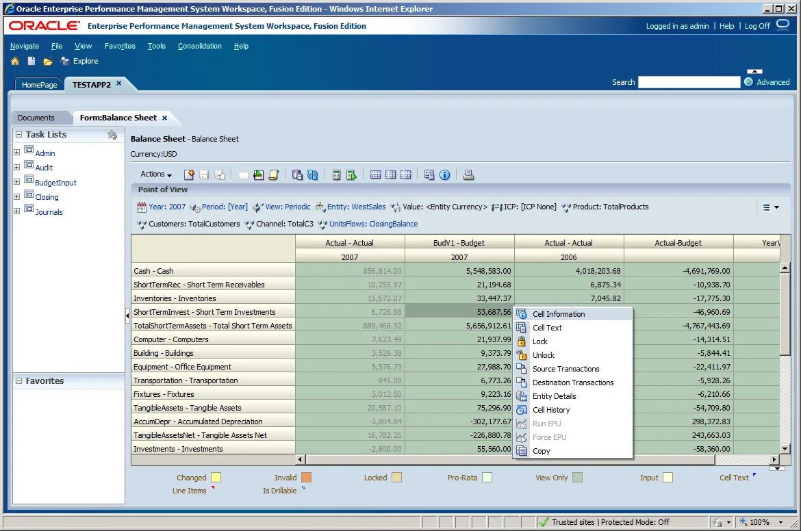801x531 pixels.
Task: Click the Period: [Year] POV link
Action: click(225, 207)
